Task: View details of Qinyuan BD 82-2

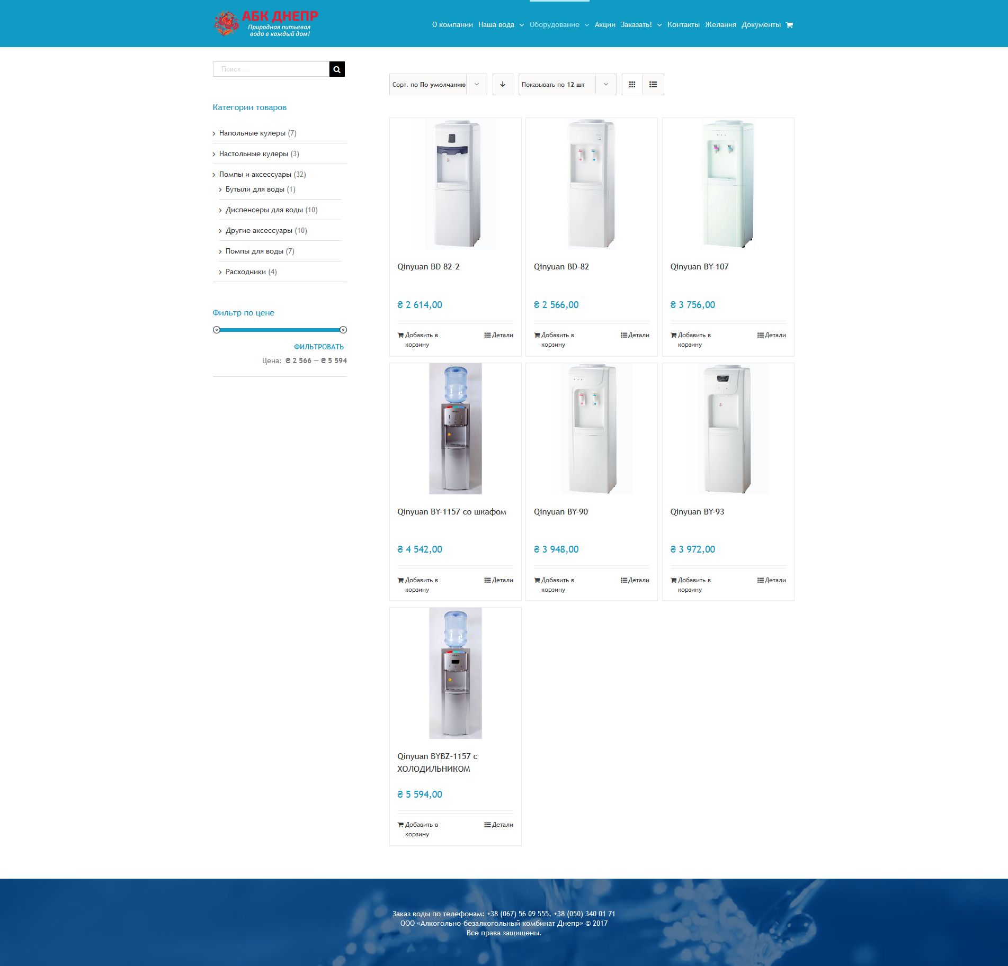Action: click(499, 335)
